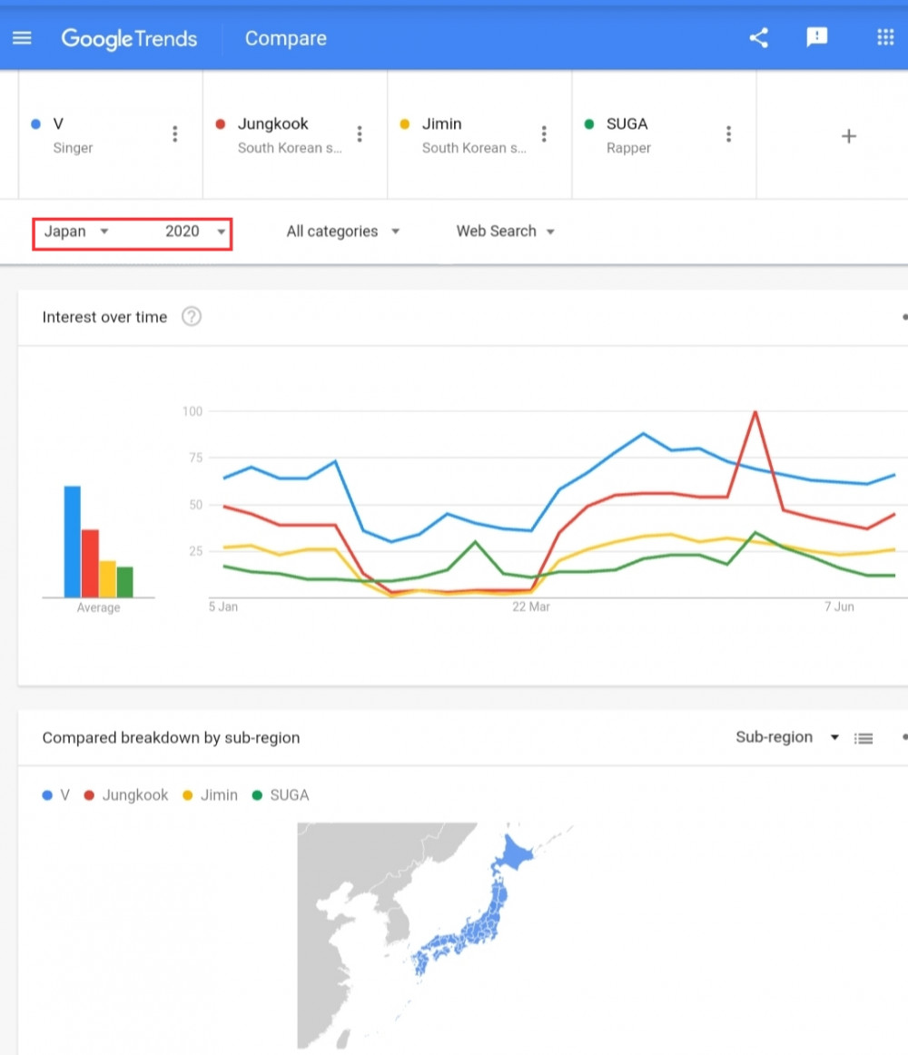Open options menu for Jimin term
Viewport: 908px width, 1055px height.
[544, 133]
